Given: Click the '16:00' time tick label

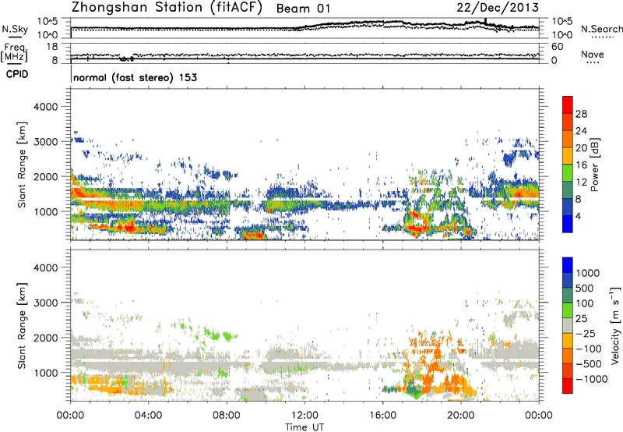Looking at the screenshot, I should coord(382,416).
